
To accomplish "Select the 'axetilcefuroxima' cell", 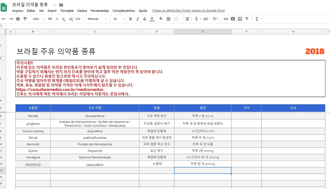I will tap(95, 138).
